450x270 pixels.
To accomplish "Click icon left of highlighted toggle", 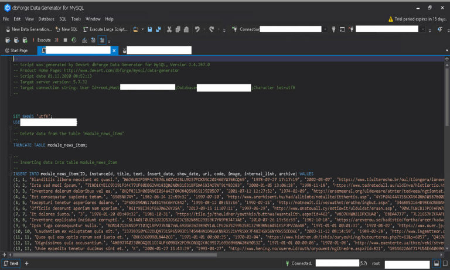I will (x=93, y=40).
